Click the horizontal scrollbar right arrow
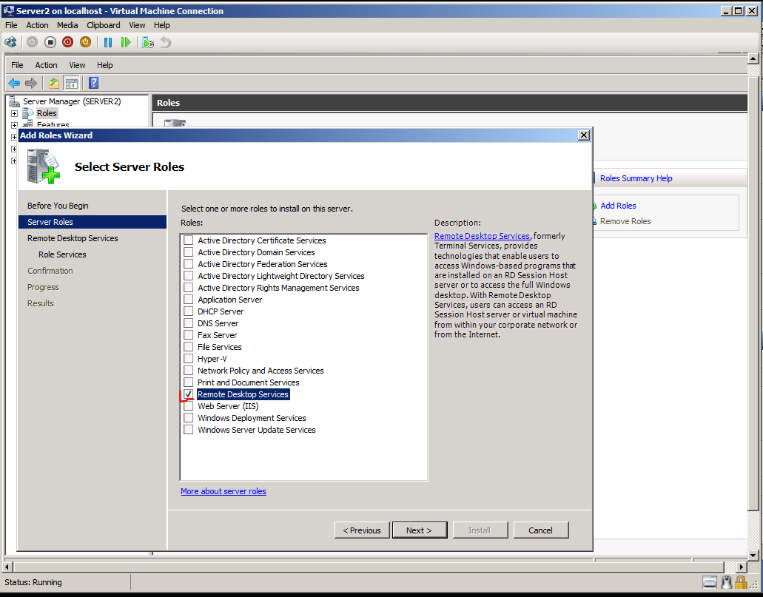The image size is (763, 597). pyautogui.click(x=741, y=567)
